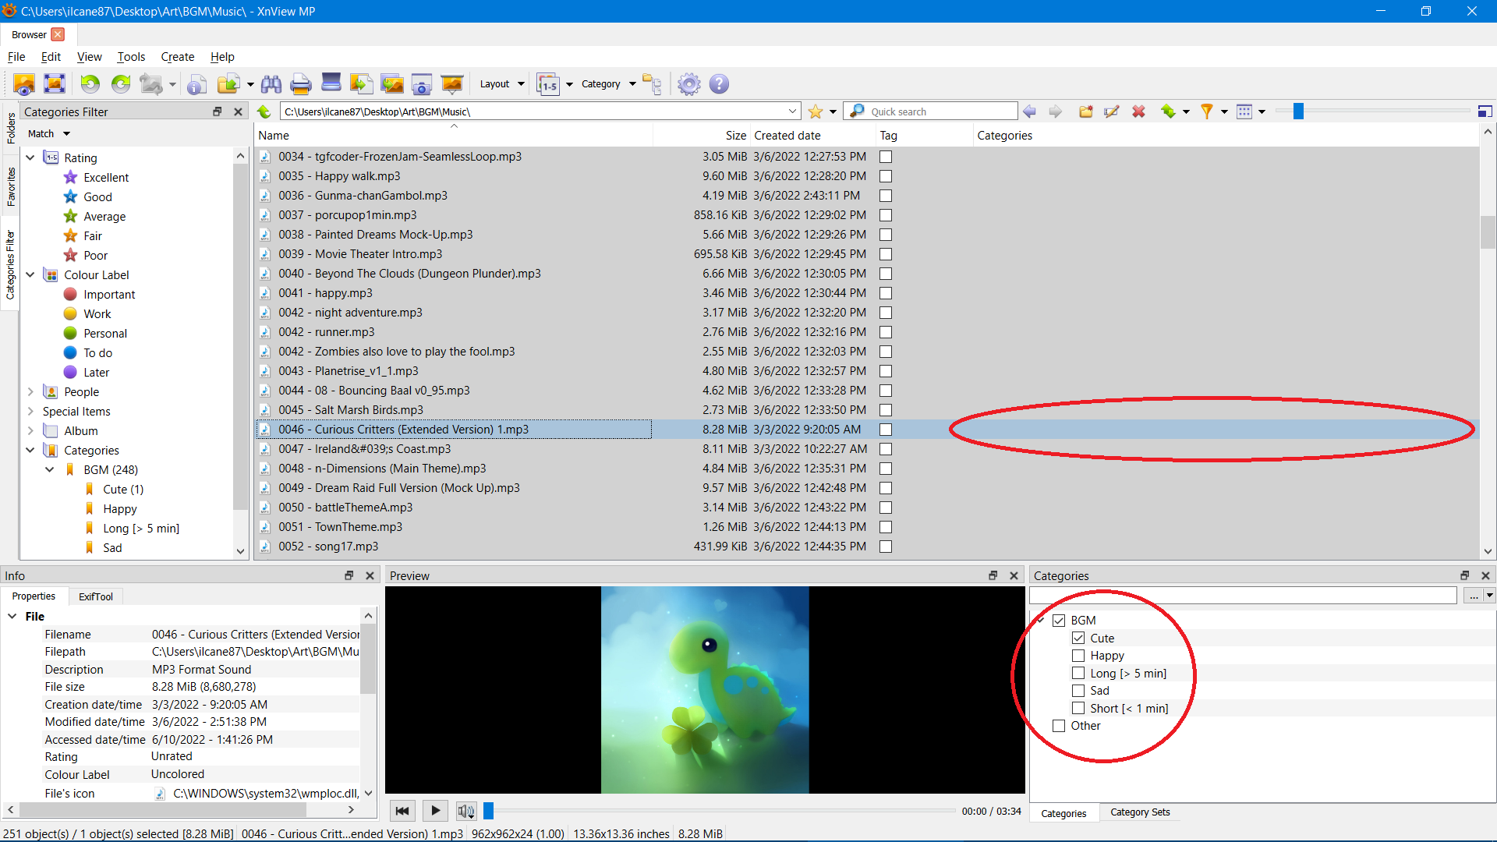The image size is (1497, 842).
Task: Open the settings gear icon
Action: 688,84
